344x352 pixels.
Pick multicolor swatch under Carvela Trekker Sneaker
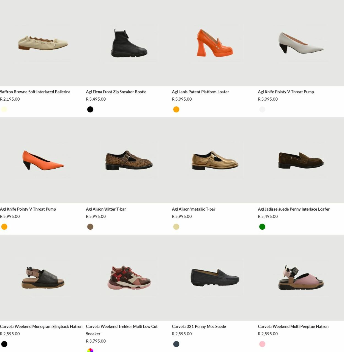90,350
